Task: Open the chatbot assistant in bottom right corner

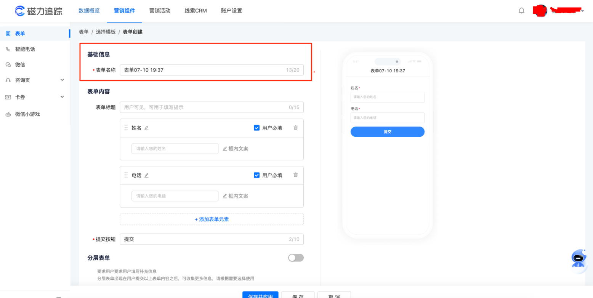Action: [579, 258]
